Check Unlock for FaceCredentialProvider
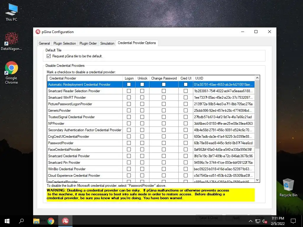Screen dimensions: 303x227 click(142, 150)
